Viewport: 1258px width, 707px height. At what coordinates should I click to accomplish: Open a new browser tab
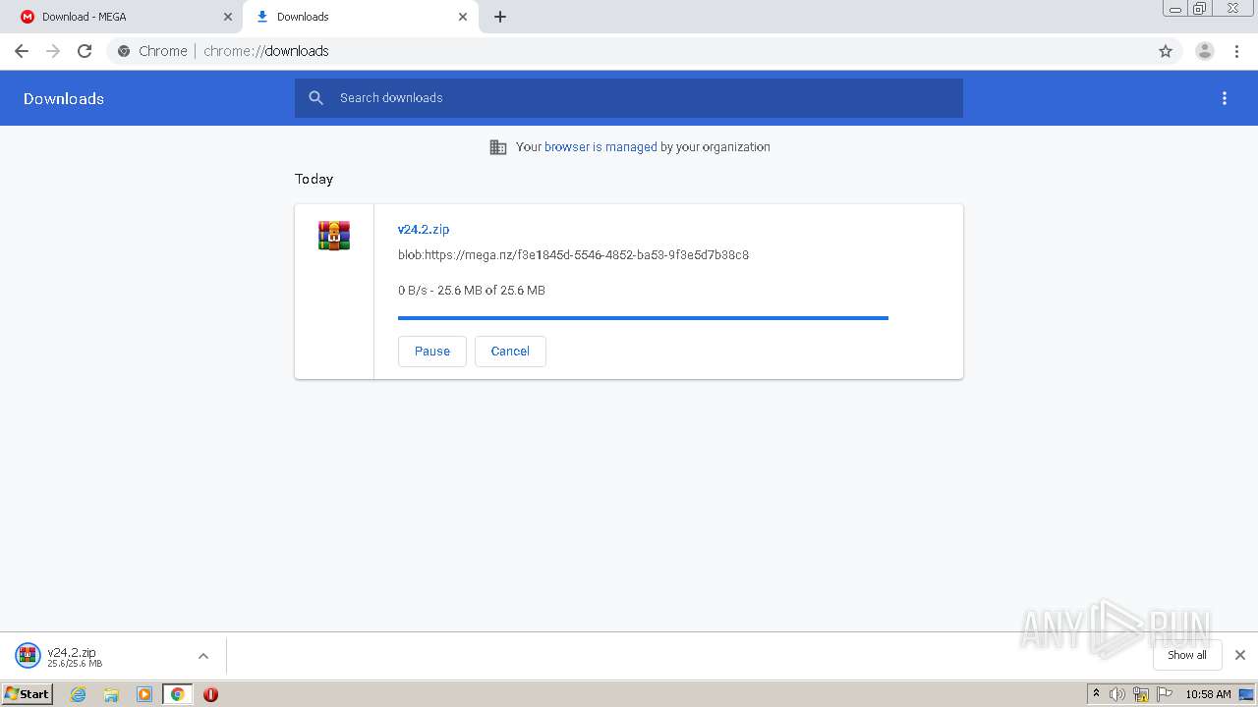[500, 17]
